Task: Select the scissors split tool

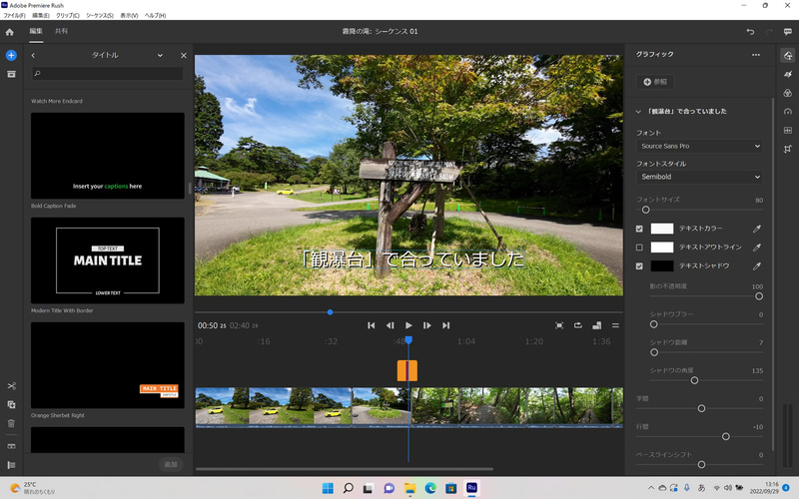Action: 11,386
